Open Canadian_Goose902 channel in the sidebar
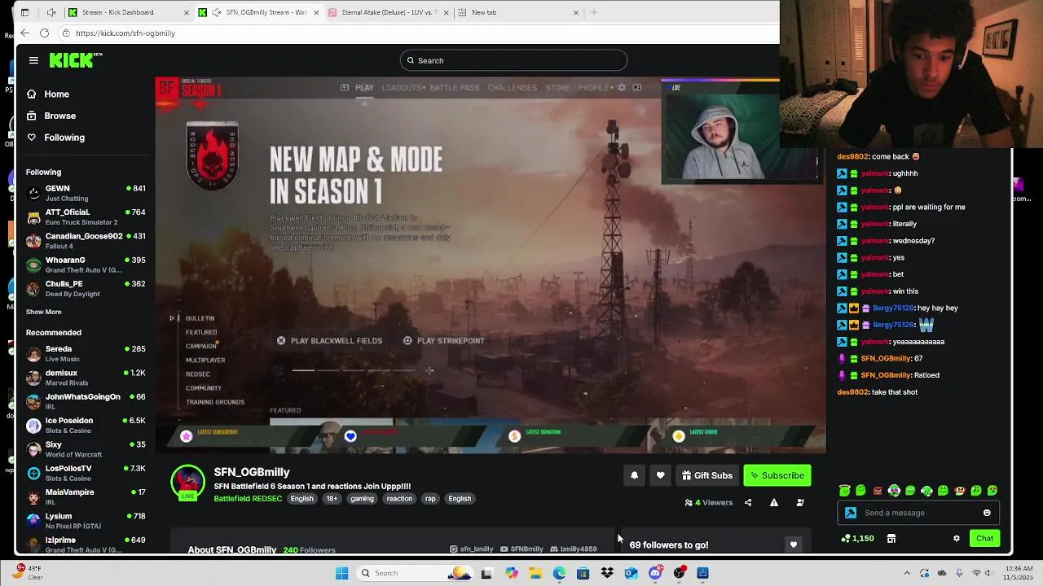This screenshot has width=1043, height=586. pos(86,241)
